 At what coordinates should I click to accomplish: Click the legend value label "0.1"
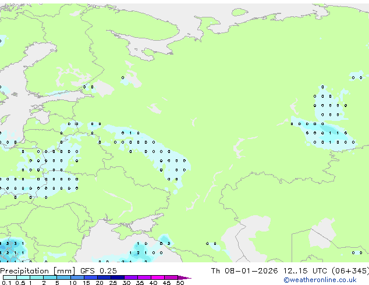click(6, 283)
